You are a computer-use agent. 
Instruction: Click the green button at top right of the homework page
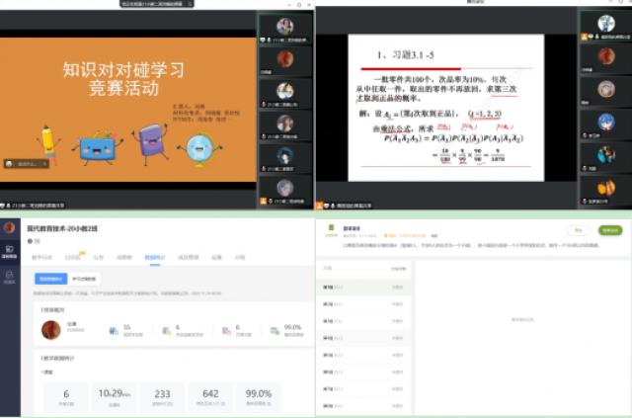point(610,230)
